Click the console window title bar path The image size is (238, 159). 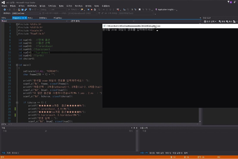pyautogui.click(x=133, y=26)
